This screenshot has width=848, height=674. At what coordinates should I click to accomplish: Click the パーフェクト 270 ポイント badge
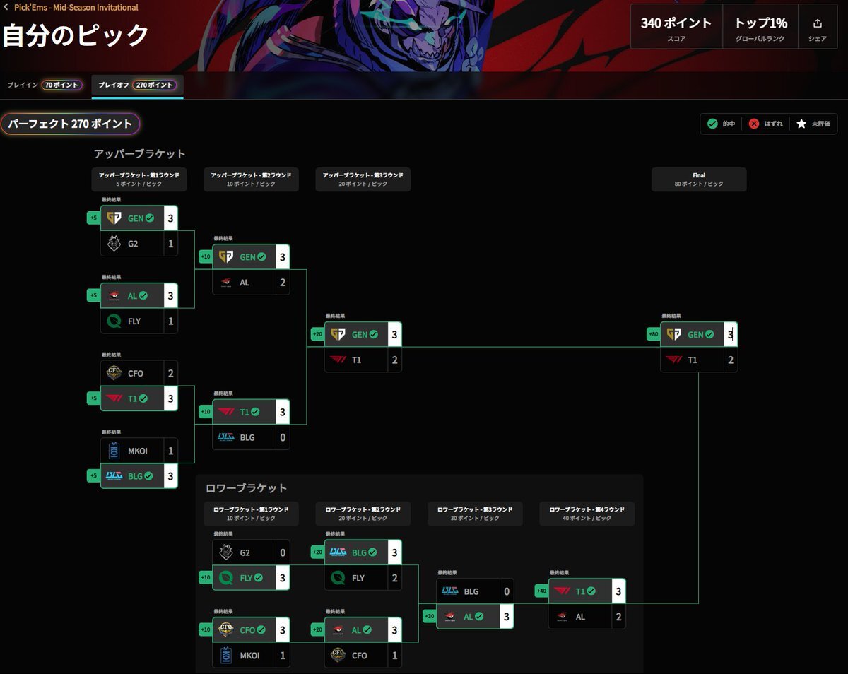[x=70, y=124]
